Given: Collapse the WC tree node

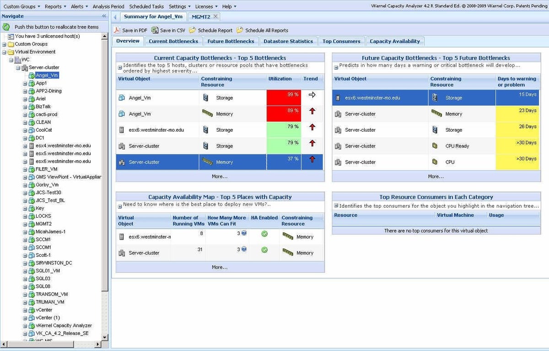Looking at the screenshot, I should point(11,60).
